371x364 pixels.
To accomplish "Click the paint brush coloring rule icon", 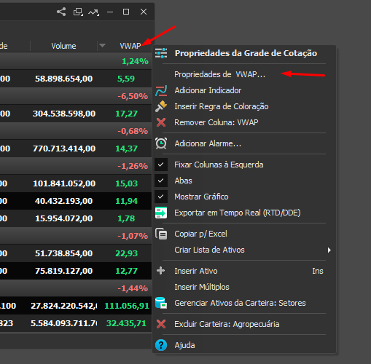I will pos(161,106).
